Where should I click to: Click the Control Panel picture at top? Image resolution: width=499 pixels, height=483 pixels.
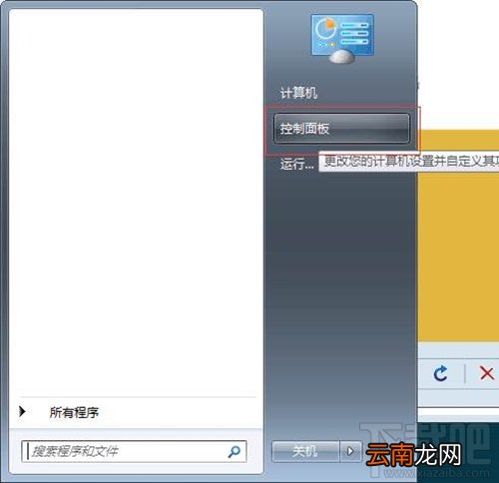[x=342, y=38]
